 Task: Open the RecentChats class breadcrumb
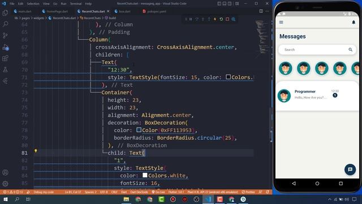tap(90, 18)
